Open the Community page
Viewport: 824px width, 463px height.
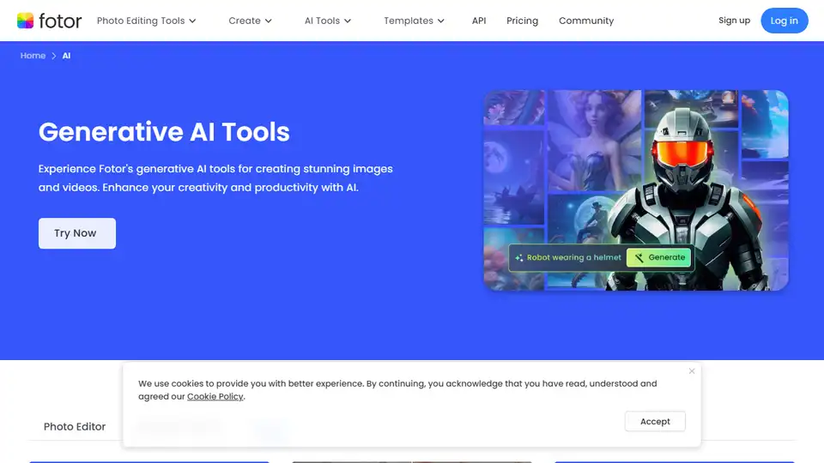click(x=586, y=21)
